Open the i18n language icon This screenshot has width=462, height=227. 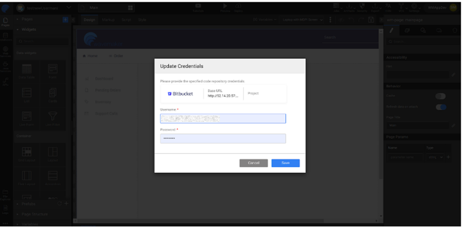tap(388, 7)
